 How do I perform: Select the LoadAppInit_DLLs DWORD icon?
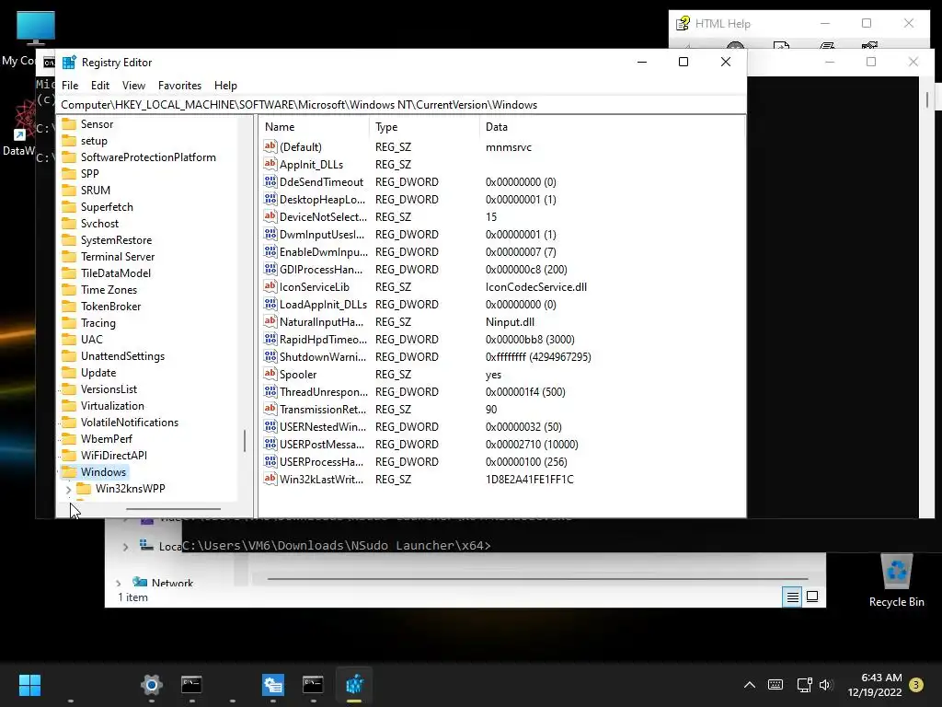[x=270, y=304]
